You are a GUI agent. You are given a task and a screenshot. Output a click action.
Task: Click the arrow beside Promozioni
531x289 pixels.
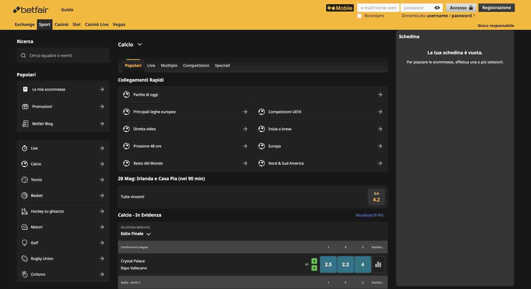(102, 106)
